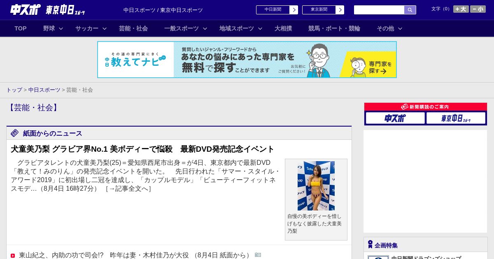This screenshot has width=494, height=259.
Task: Click the Chunichi Sports (中スポ) header logo
Action: point(26,9)
